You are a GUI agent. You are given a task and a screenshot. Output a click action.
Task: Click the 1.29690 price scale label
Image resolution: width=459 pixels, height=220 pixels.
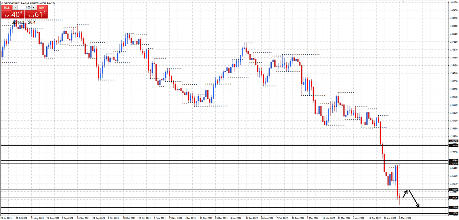pos(453,128)
